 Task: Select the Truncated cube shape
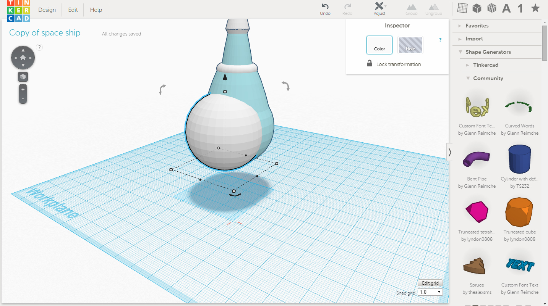519,212
